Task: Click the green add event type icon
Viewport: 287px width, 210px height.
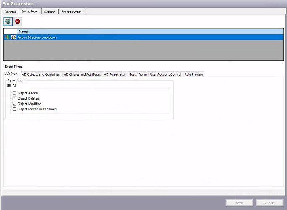Action: pos(8,21)
